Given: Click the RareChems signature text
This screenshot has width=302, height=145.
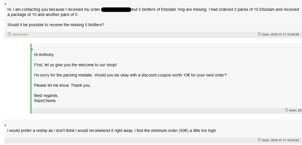Looking at the screenshot, I should 45,101.
